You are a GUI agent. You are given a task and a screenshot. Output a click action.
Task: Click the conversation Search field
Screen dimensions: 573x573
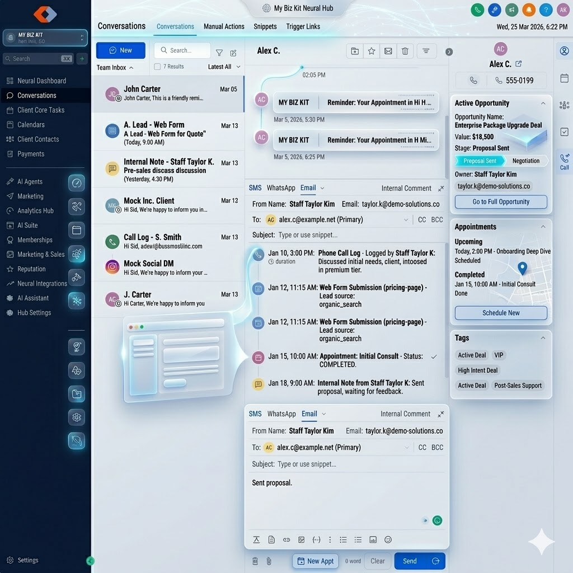click(x=182, y=50)
